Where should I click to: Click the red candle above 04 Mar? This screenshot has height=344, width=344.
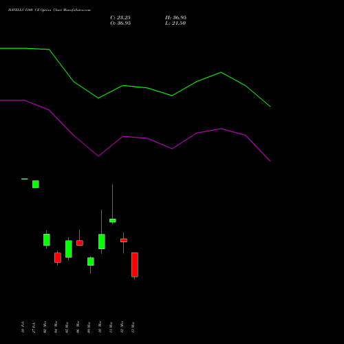(x=58, y=258)
